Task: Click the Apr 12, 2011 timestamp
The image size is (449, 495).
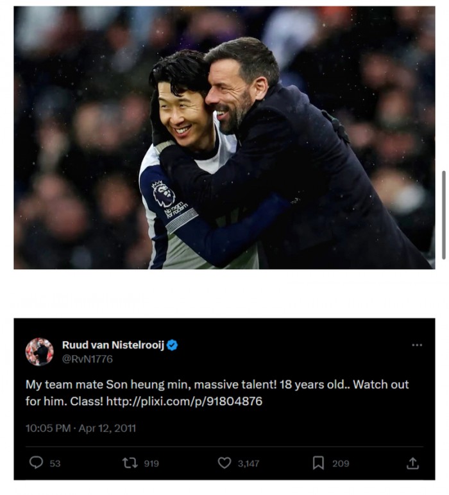Action: (107, 428)
